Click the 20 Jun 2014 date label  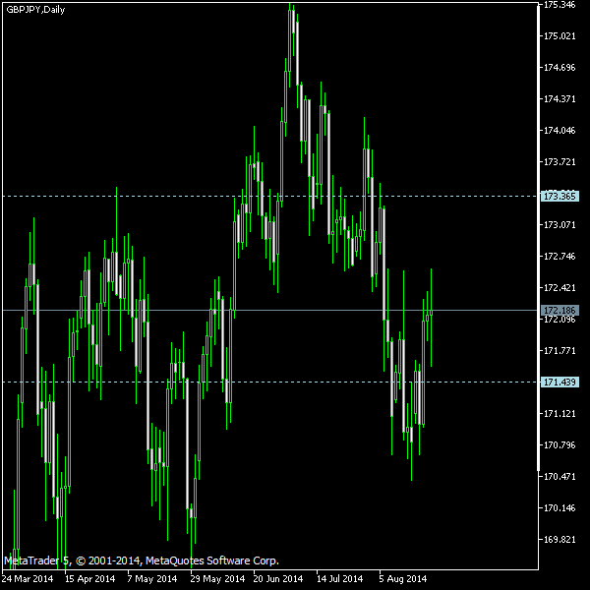click(277, 578)
